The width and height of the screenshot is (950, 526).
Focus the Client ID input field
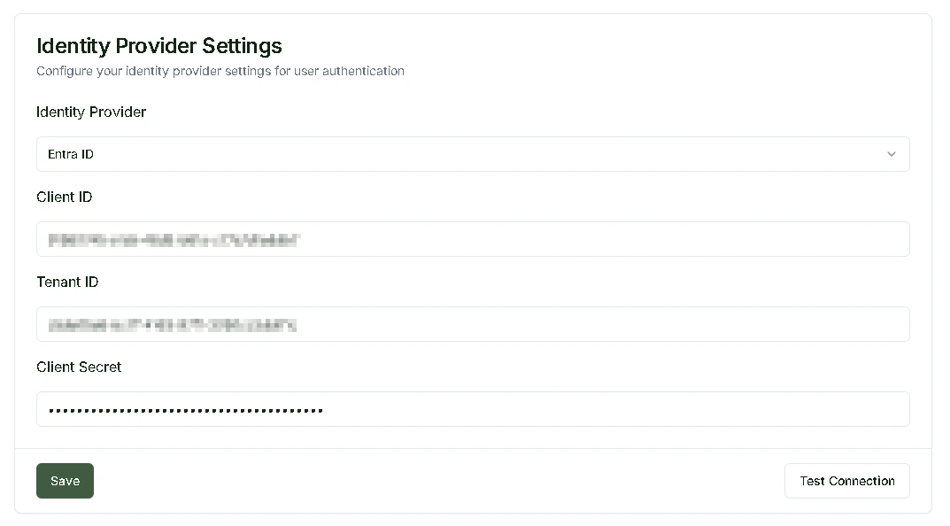pos(473,239)
